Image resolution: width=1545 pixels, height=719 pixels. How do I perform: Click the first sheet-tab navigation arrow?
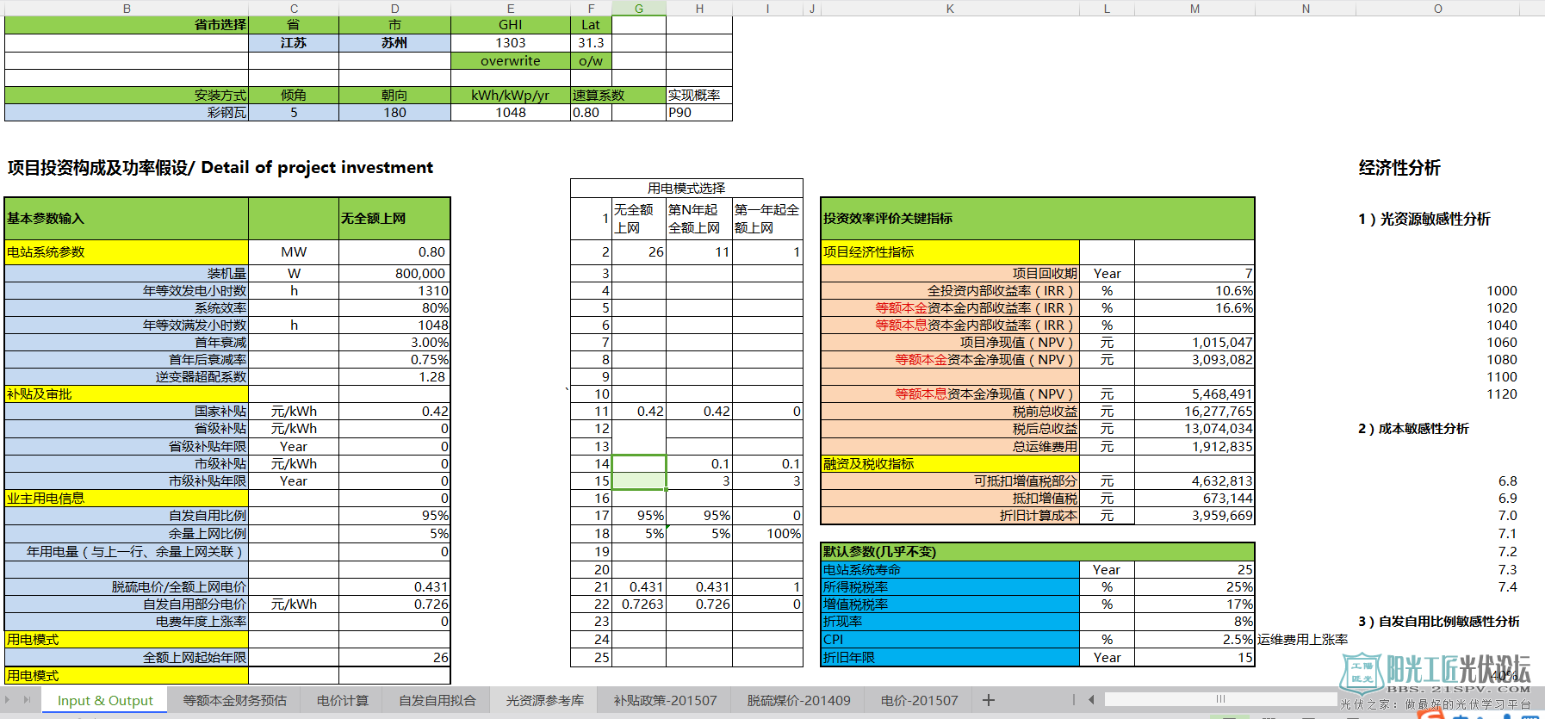point(9,699)
